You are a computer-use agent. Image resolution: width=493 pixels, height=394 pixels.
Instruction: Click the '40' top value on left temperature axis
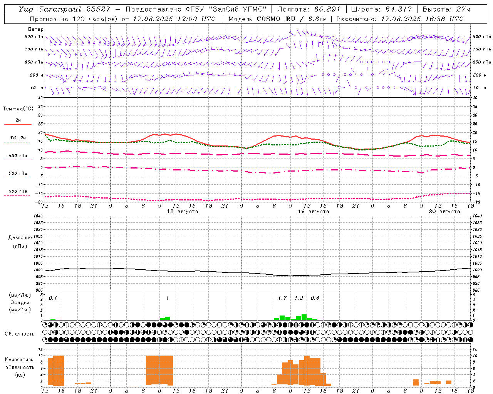coord(41,98)
